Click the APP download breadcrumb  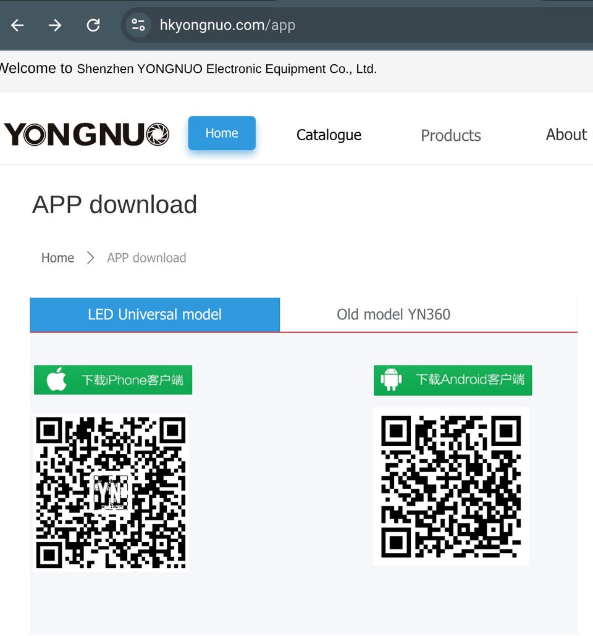(146, 258)
